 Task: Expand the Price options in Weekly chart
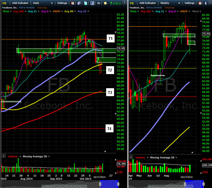[x=138, y=12]
